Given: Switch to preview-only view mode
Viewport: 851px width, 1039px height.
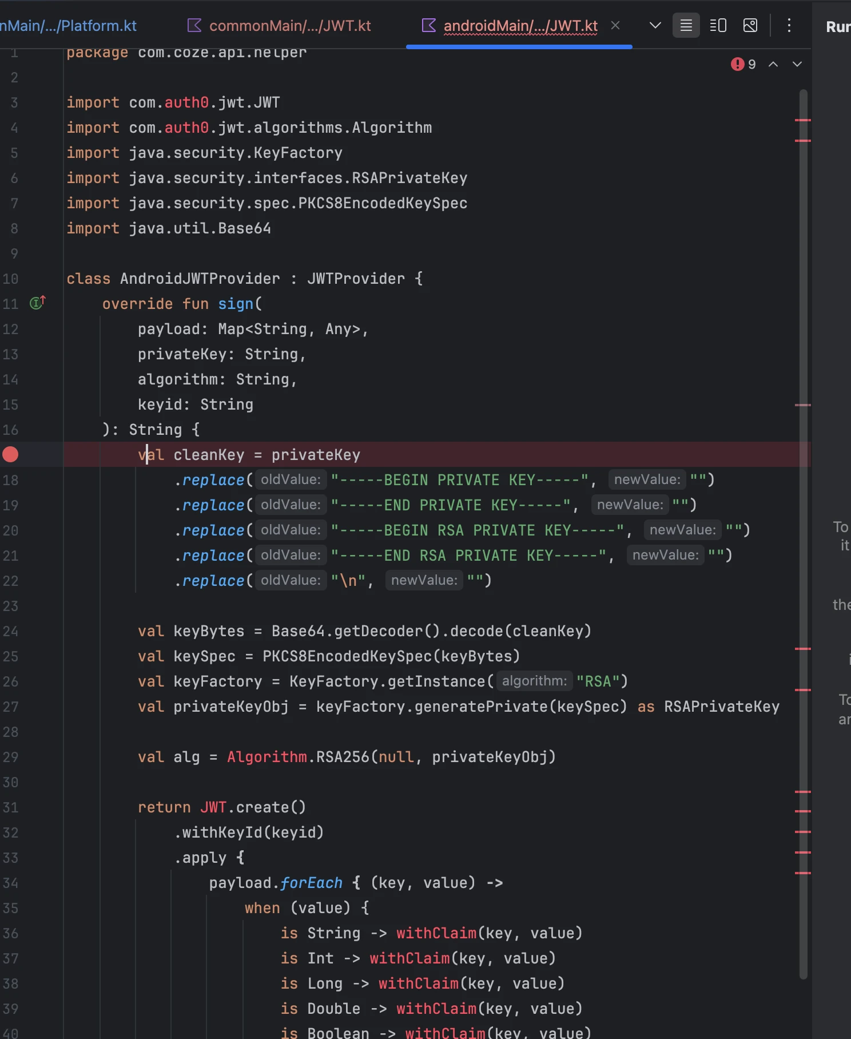Looking at the screenshot, I should (750, 26).
